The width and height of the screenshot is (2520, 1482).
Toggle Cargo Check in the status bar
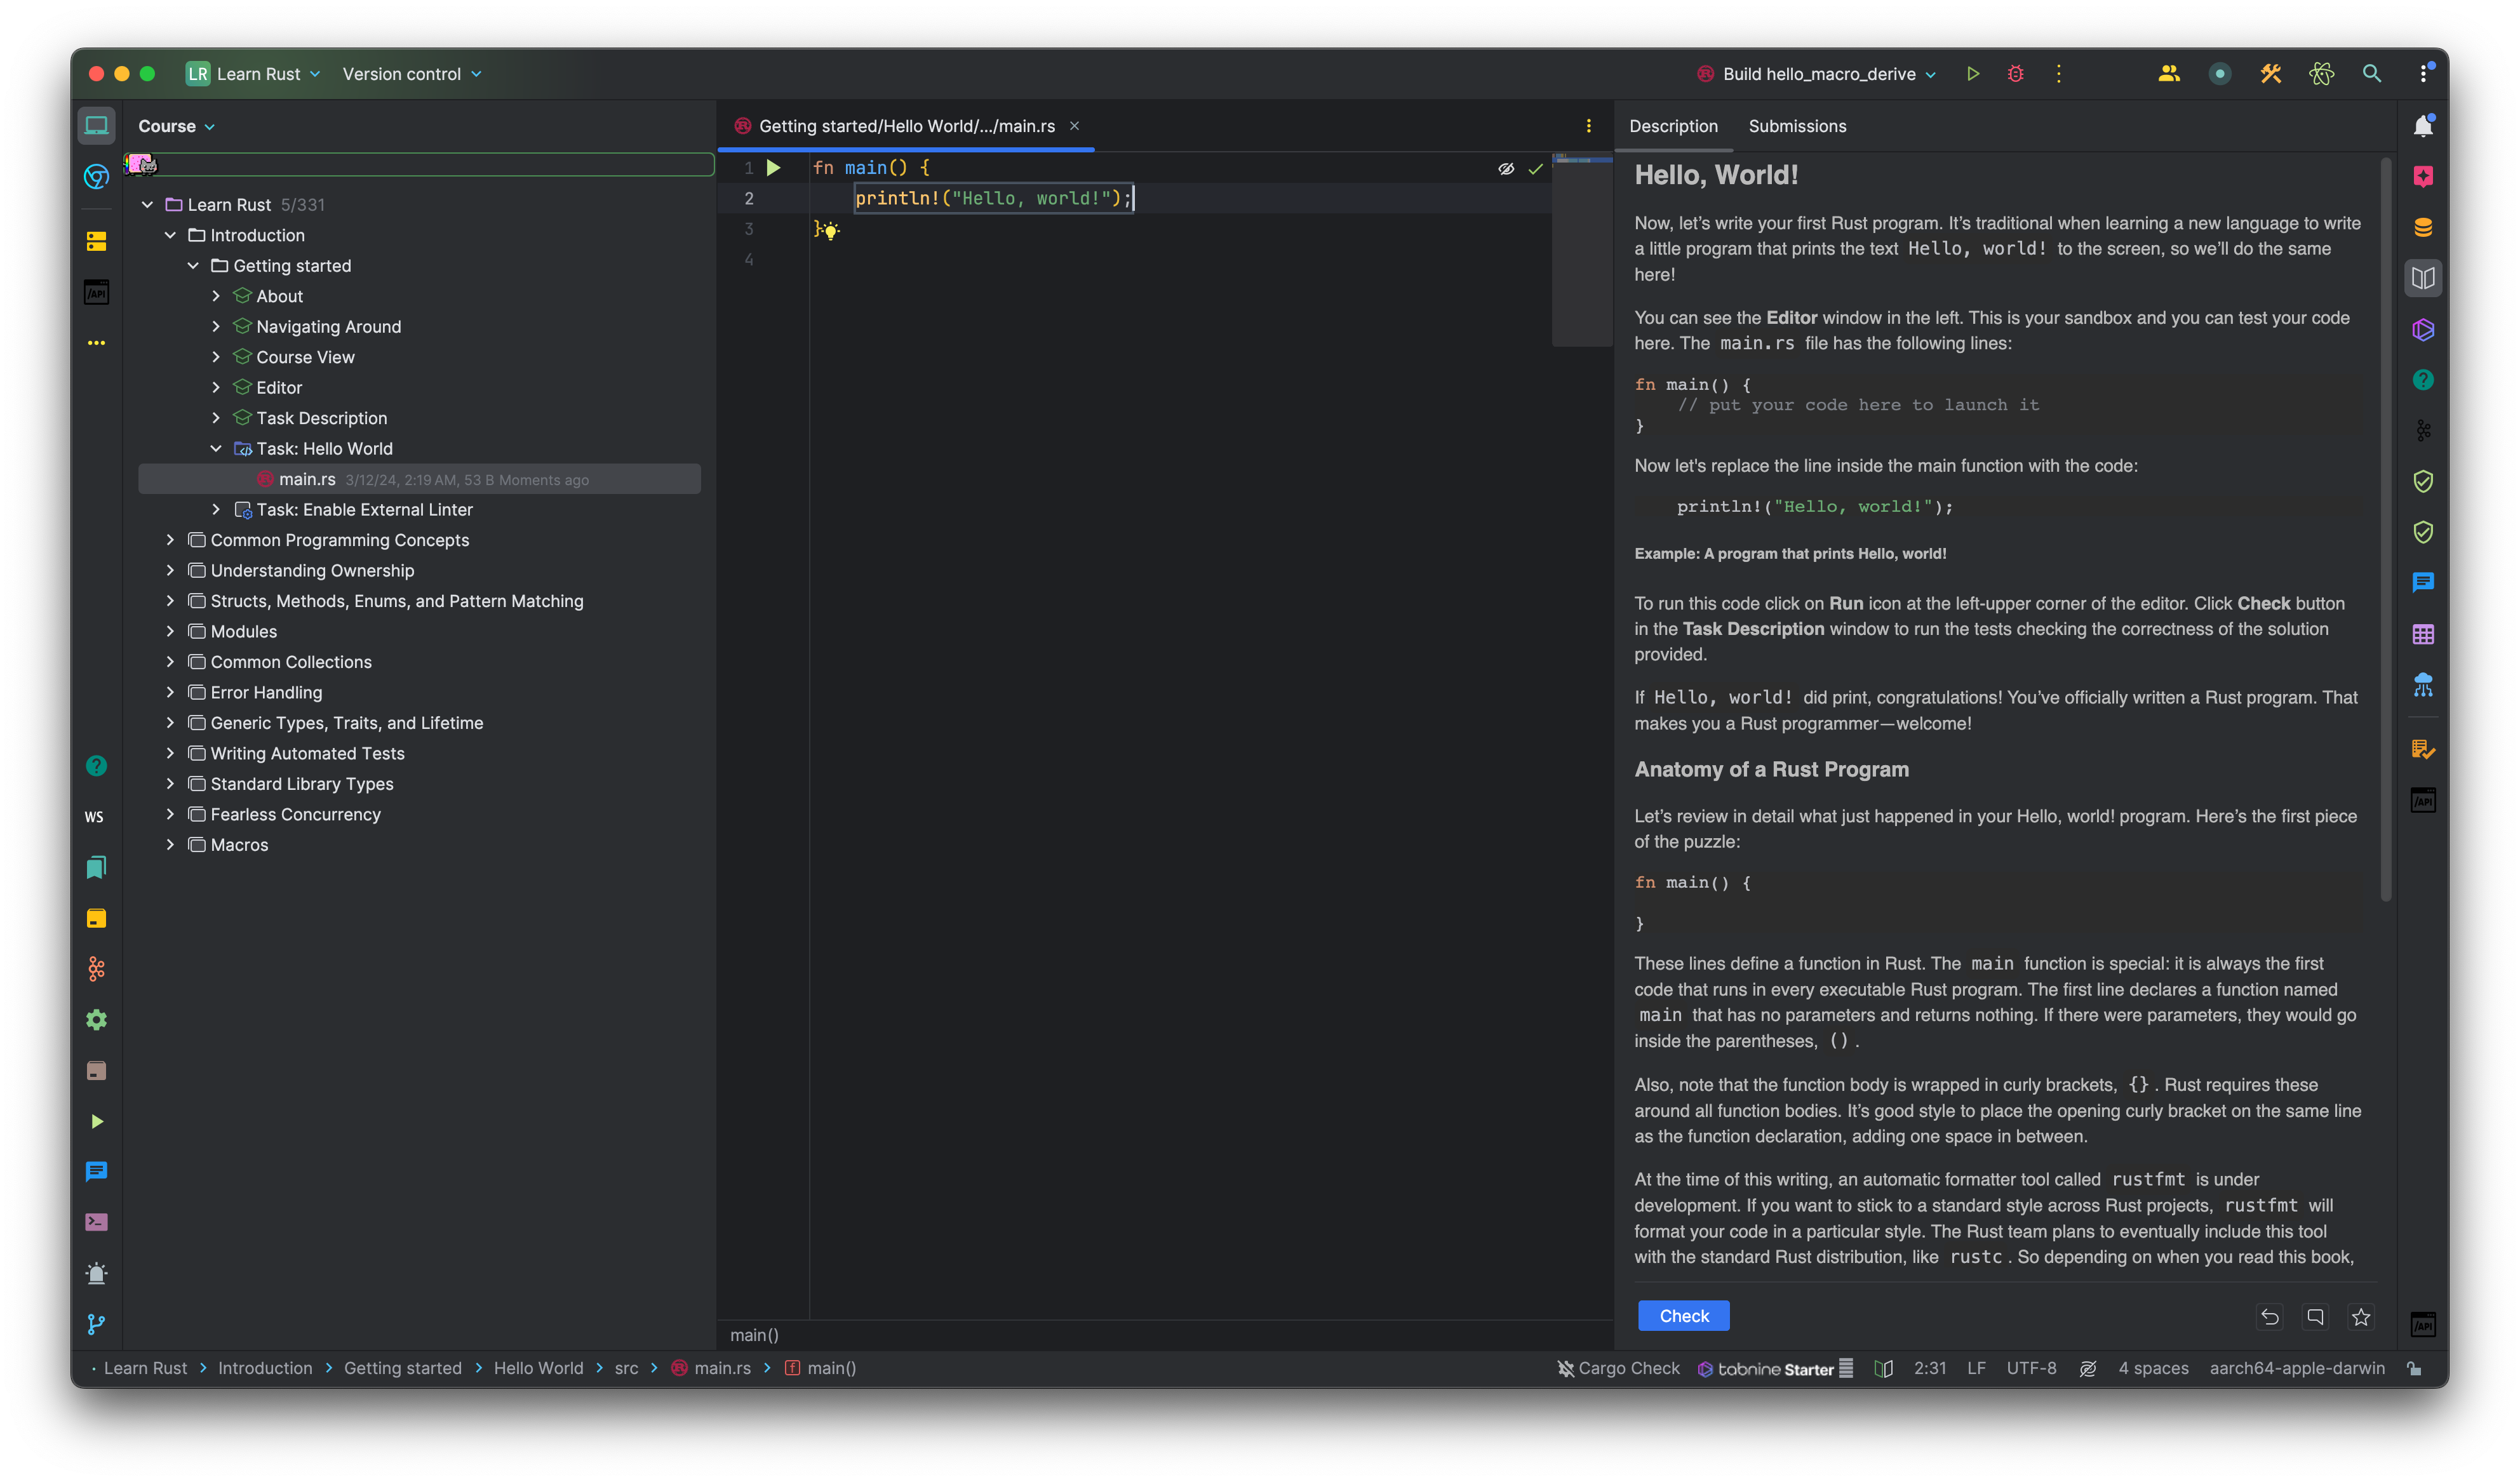(1618, 1368)
